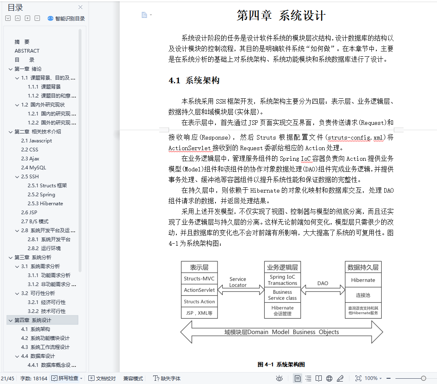Navigate to 2.5.2 Spring heading

point(41,195)
